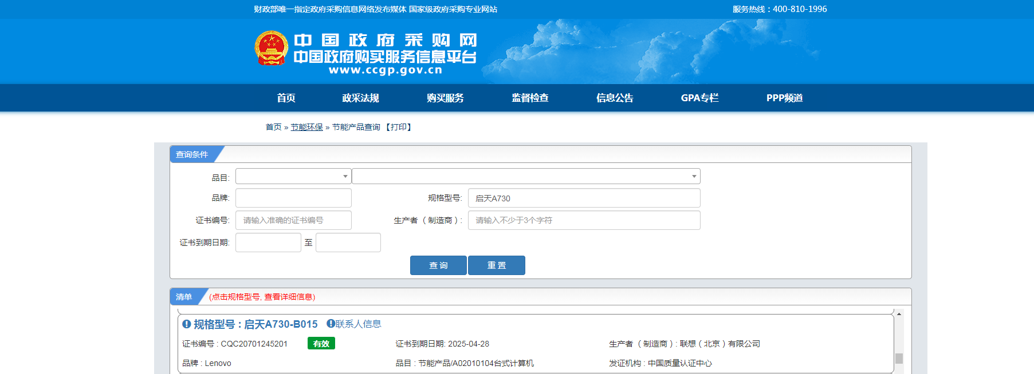Click the green 有效 status badge
Screen dimensions: 1034x374
click(x=321, y=343)
